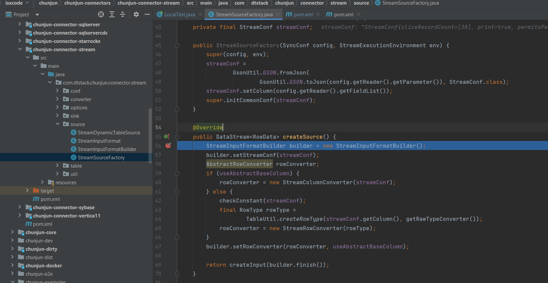
Task: Collapse the source package
Action: 57,124
